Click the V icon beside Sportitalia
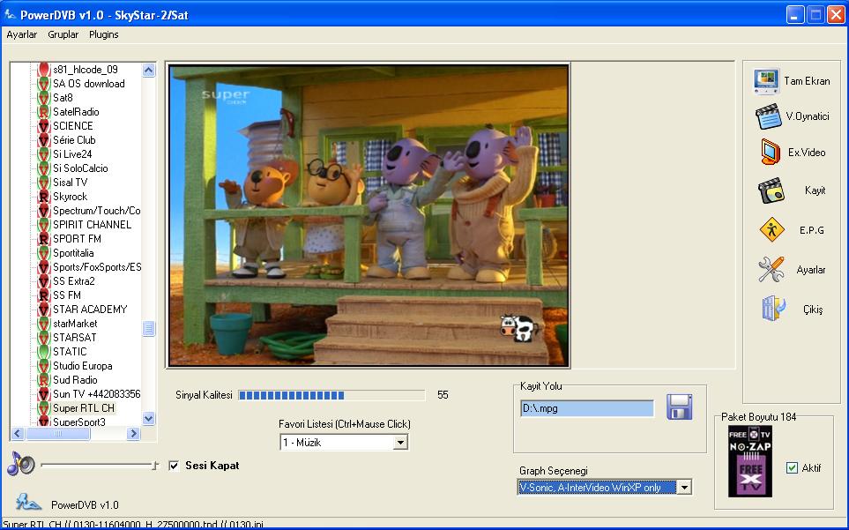This screenshot has height=530, width=849. tap(43, 253)
